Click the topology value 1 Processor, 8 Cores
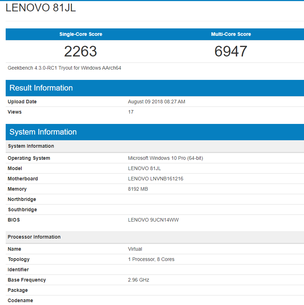304x305 pixels. point(151,259)
